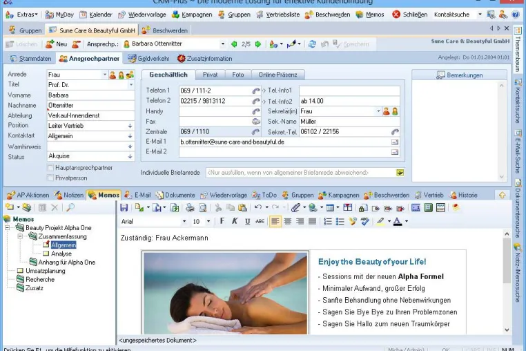Click the search magnifier in memo tree toolbar
The height and width of the screenshot is (351, 526).
(70, 207)
